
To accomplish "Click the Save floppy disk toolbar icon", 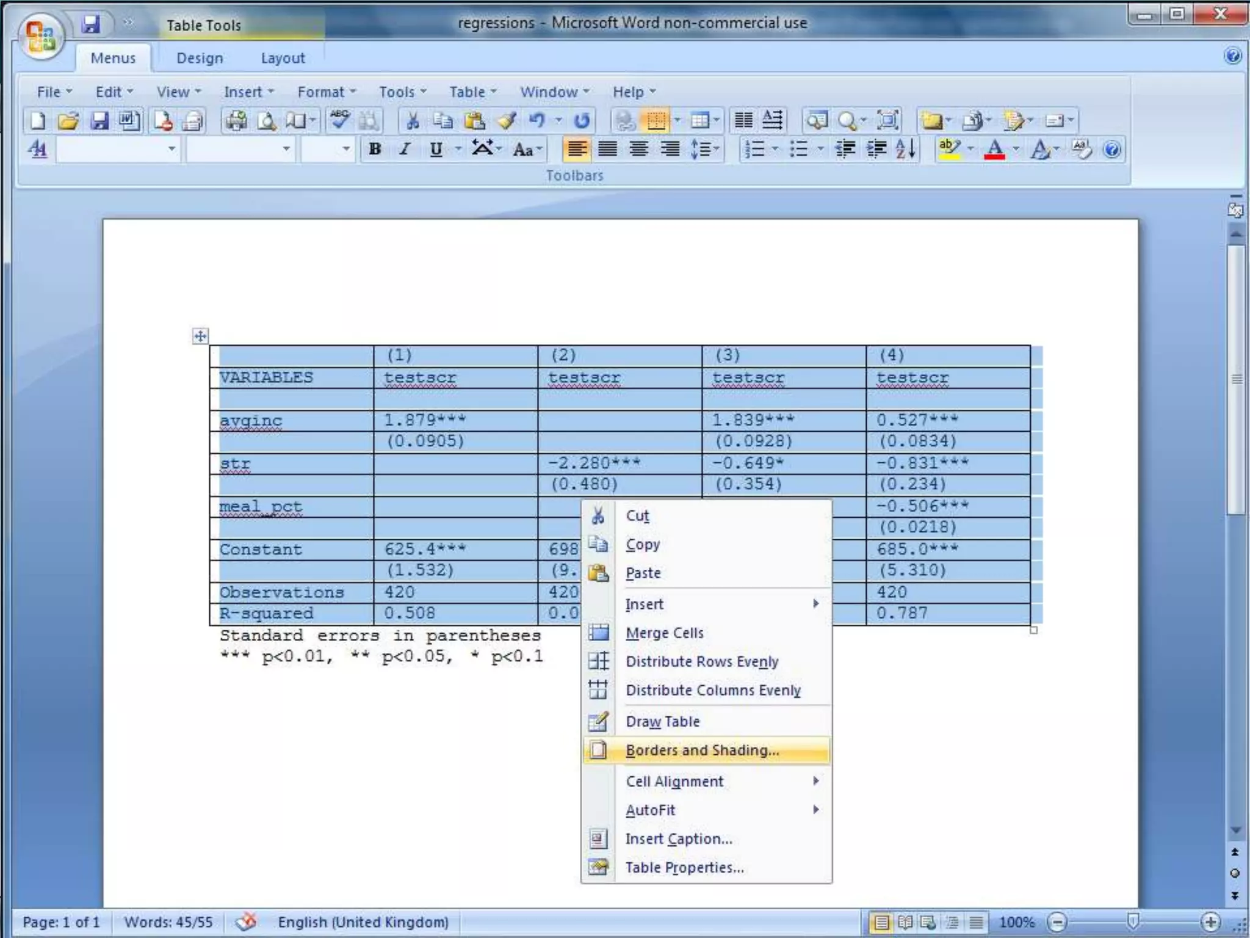I will click(99, 120).
